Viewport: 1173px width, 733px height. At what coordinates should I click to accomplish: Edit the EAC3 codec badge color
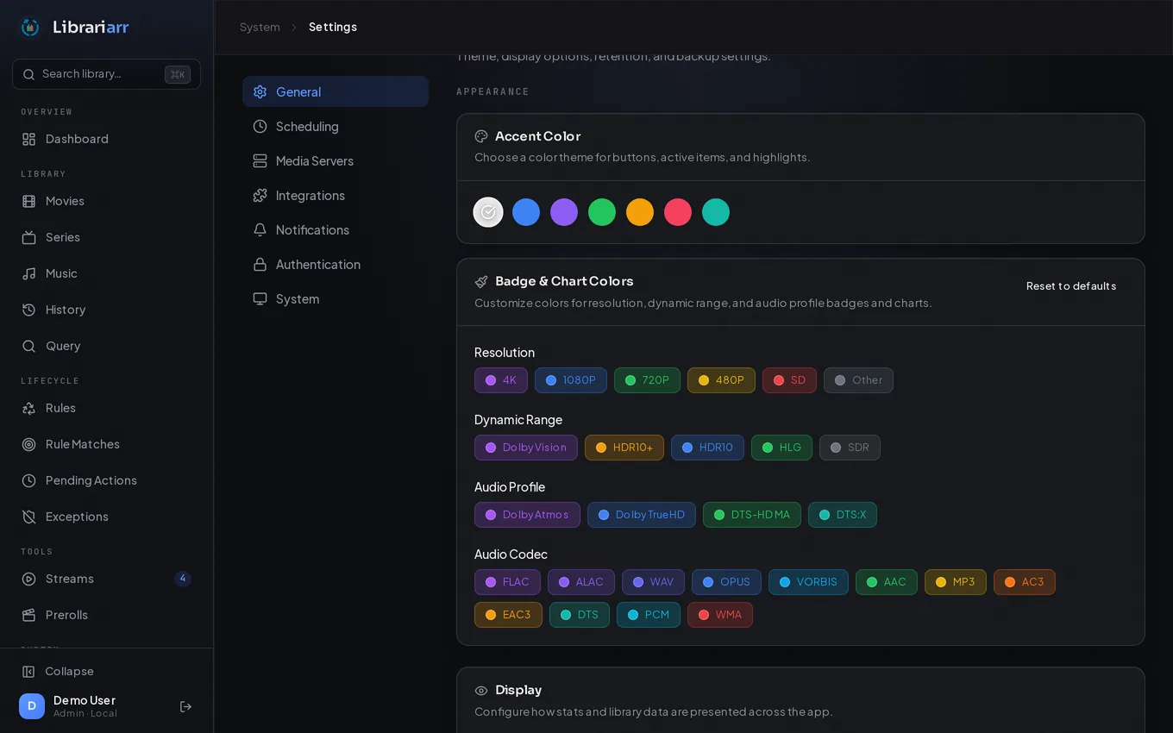tap(508, 615)
